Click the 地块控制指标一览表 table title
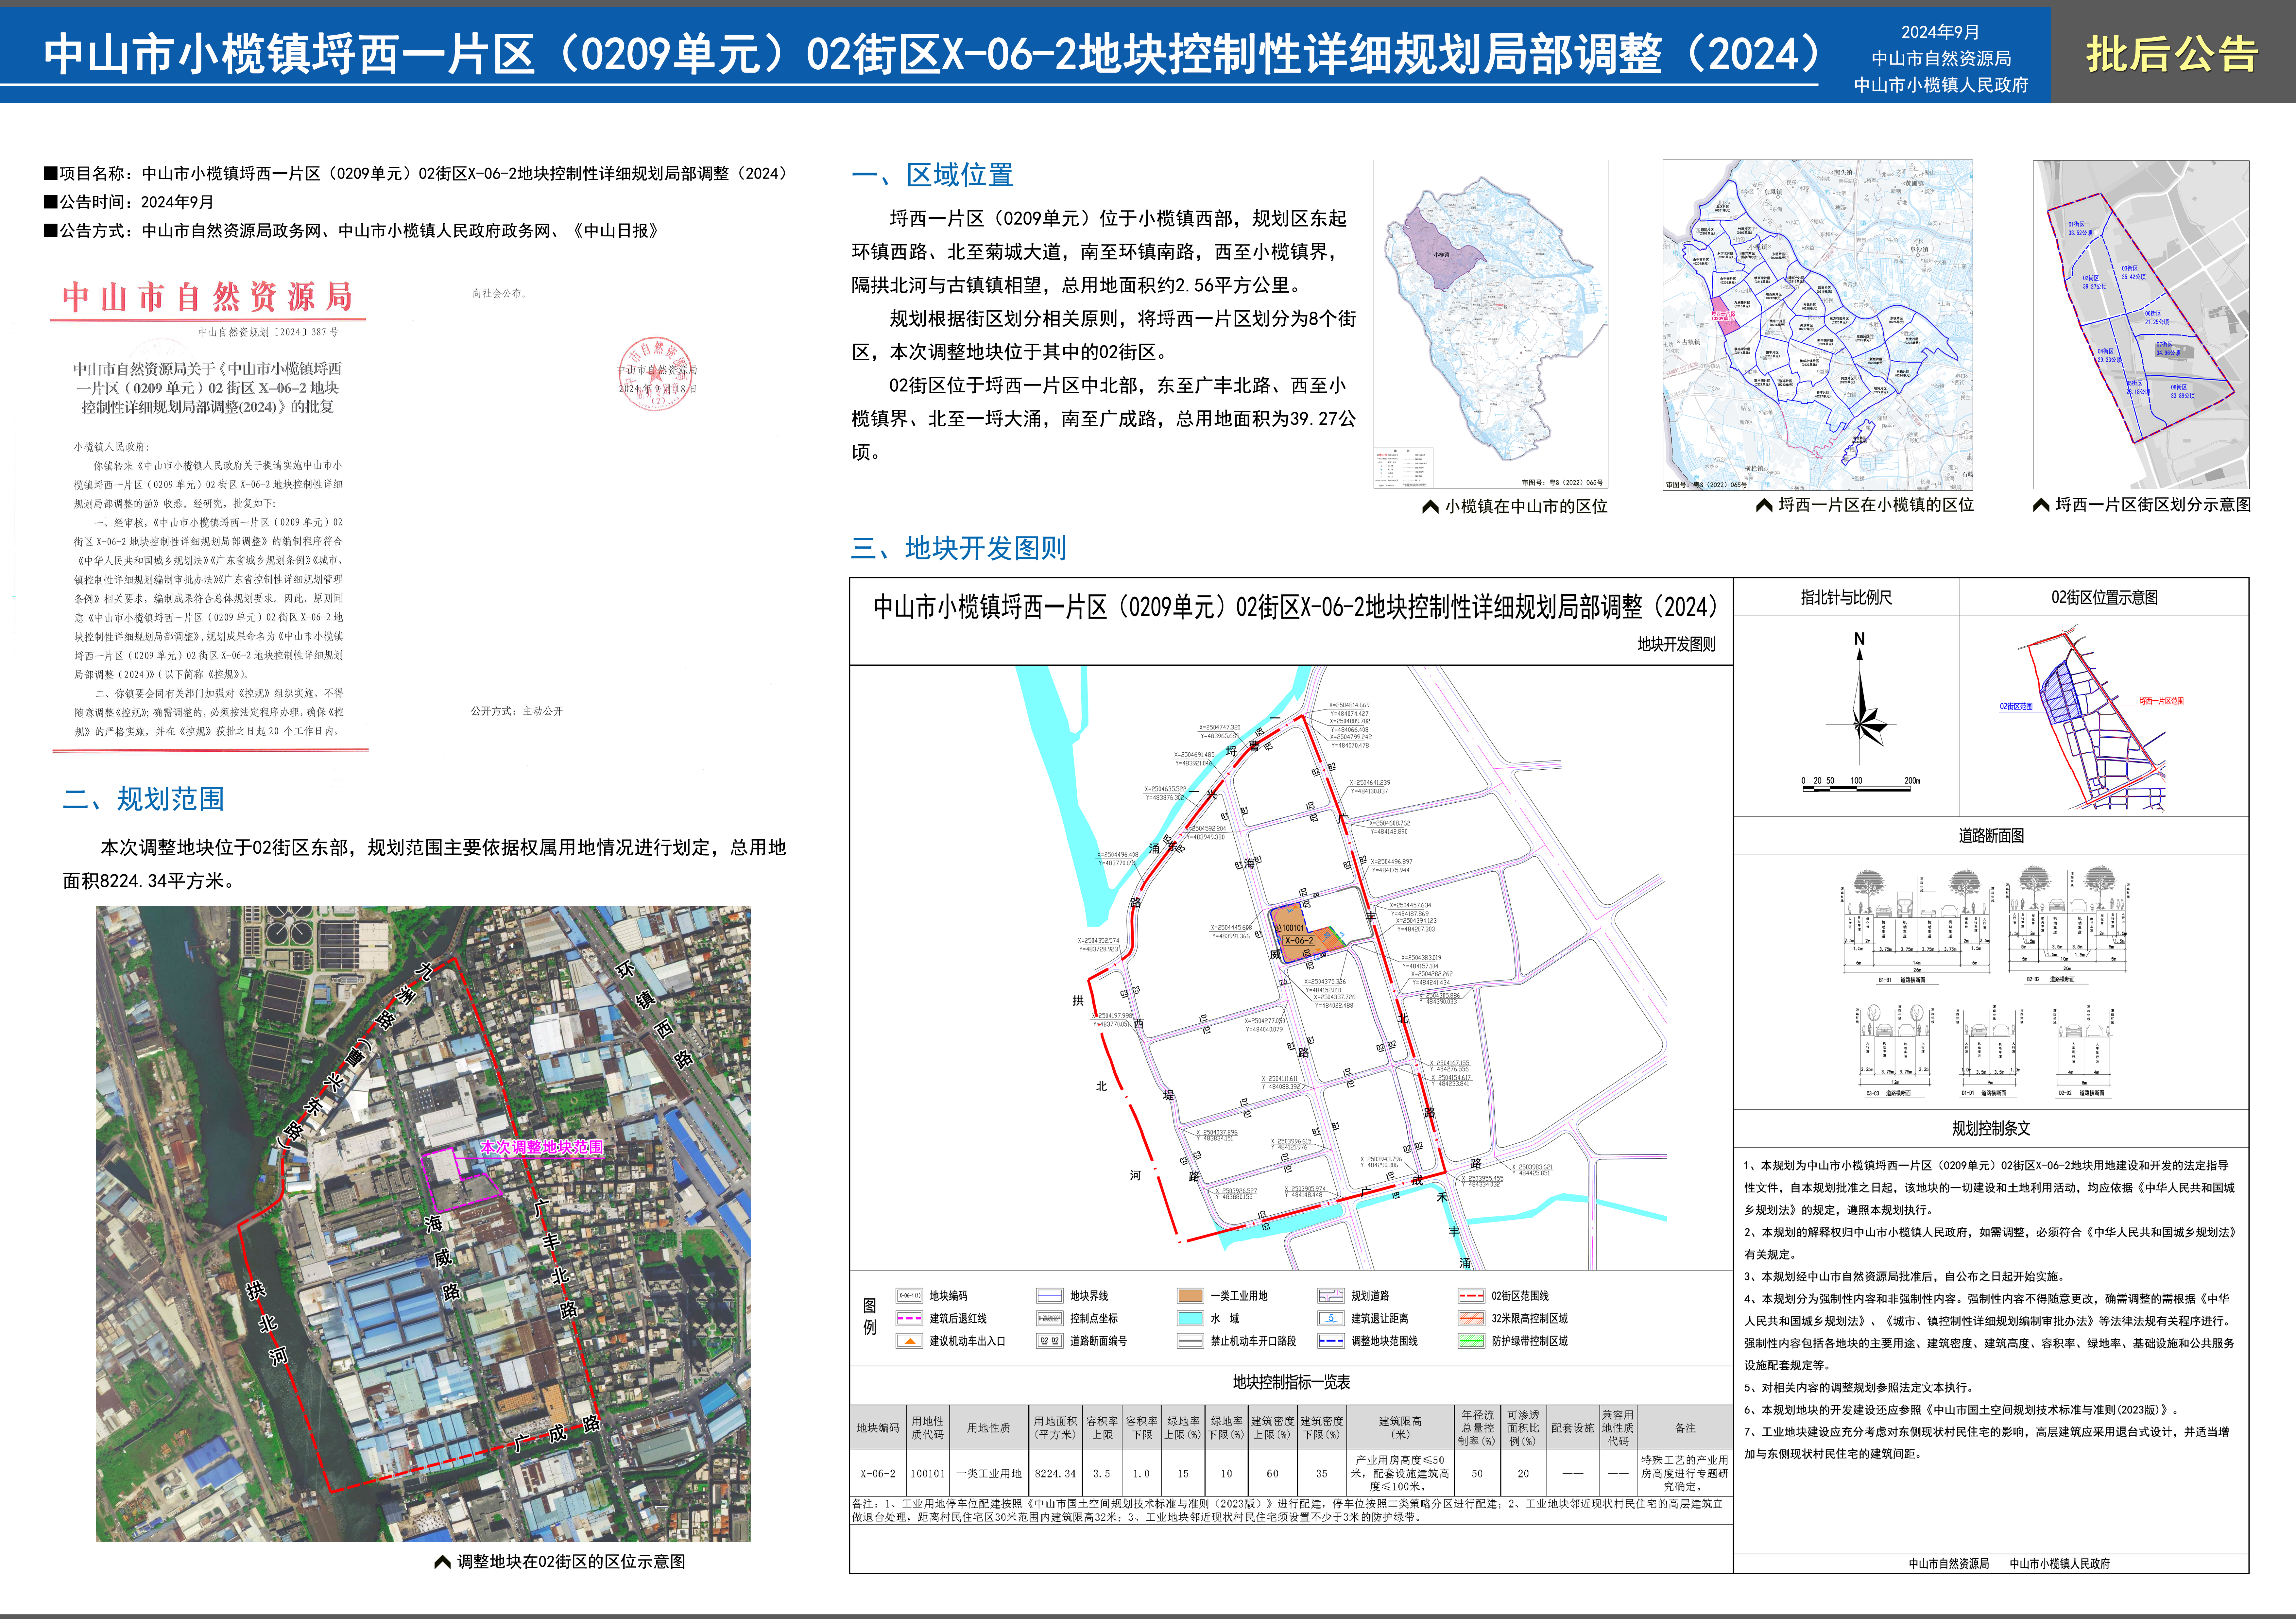Screen dimensions: 2296x1624 [1291, 1382]
